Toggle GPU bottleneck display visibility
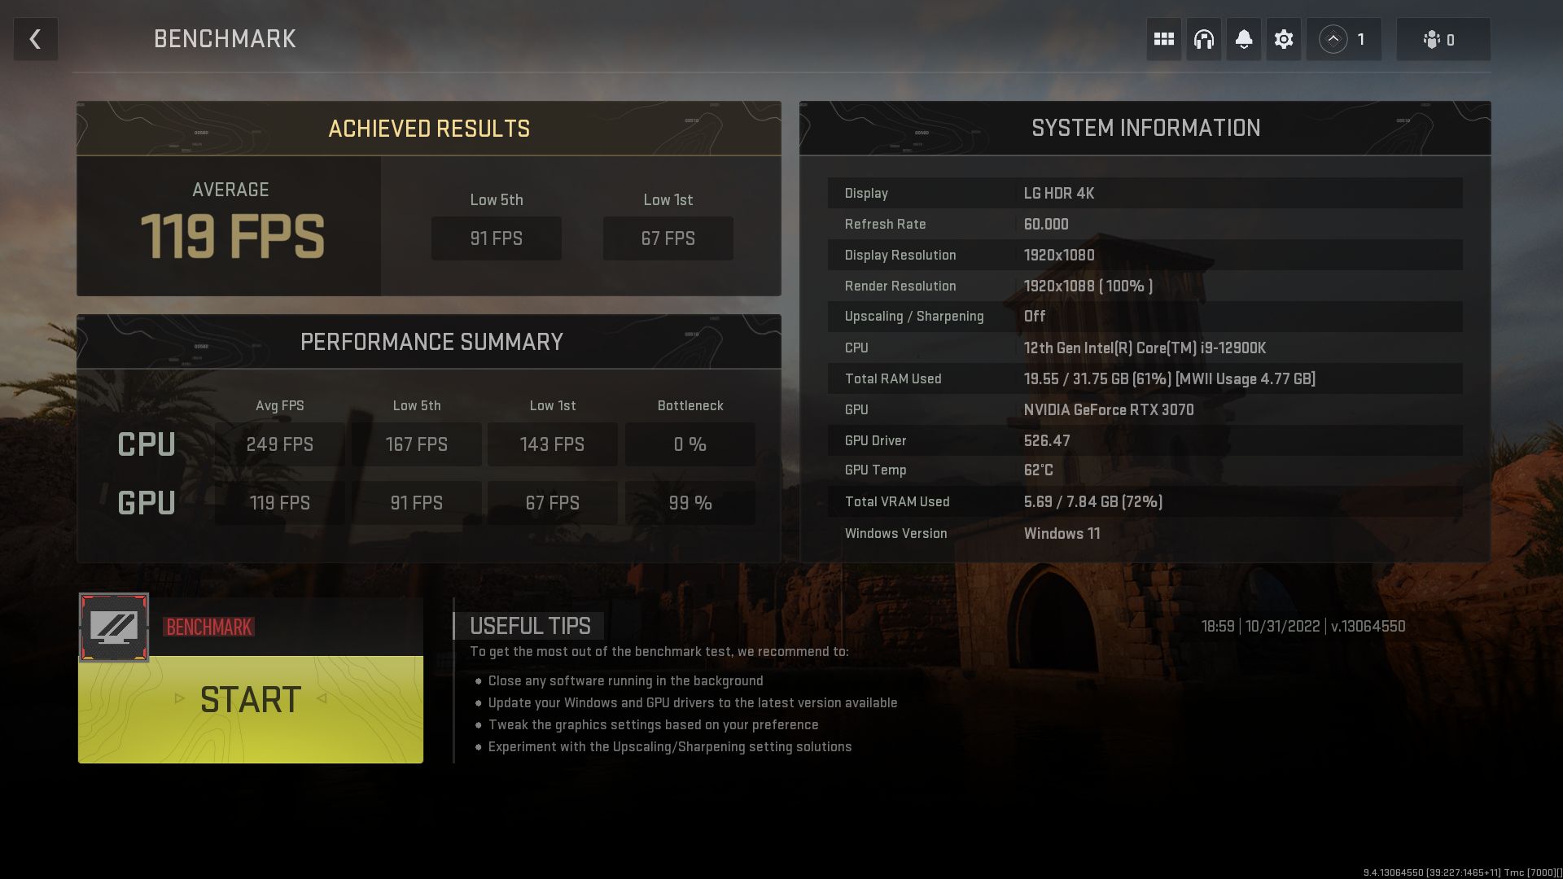 690,503
